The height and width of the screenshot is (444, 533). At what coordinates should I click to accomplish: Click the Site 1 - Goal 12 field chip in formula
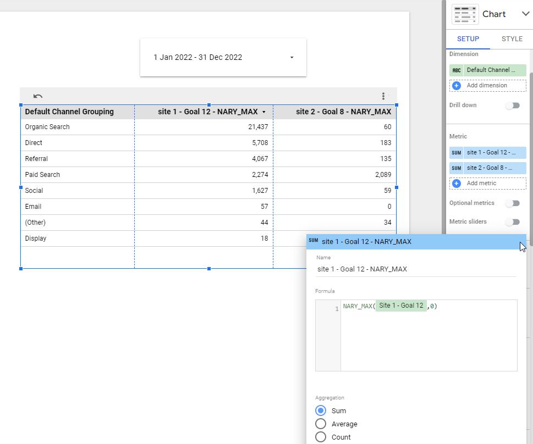[401, 306]
